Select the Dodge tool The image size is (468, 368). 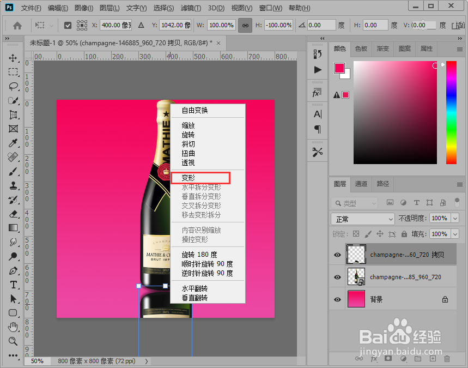coord(13,256)
